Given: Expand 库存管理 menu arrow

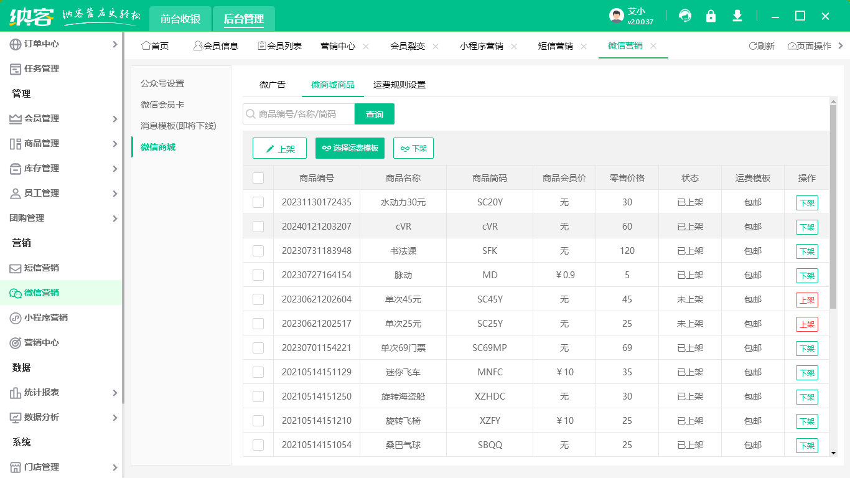Looking at the screenshot, I should tap(115, 169).
